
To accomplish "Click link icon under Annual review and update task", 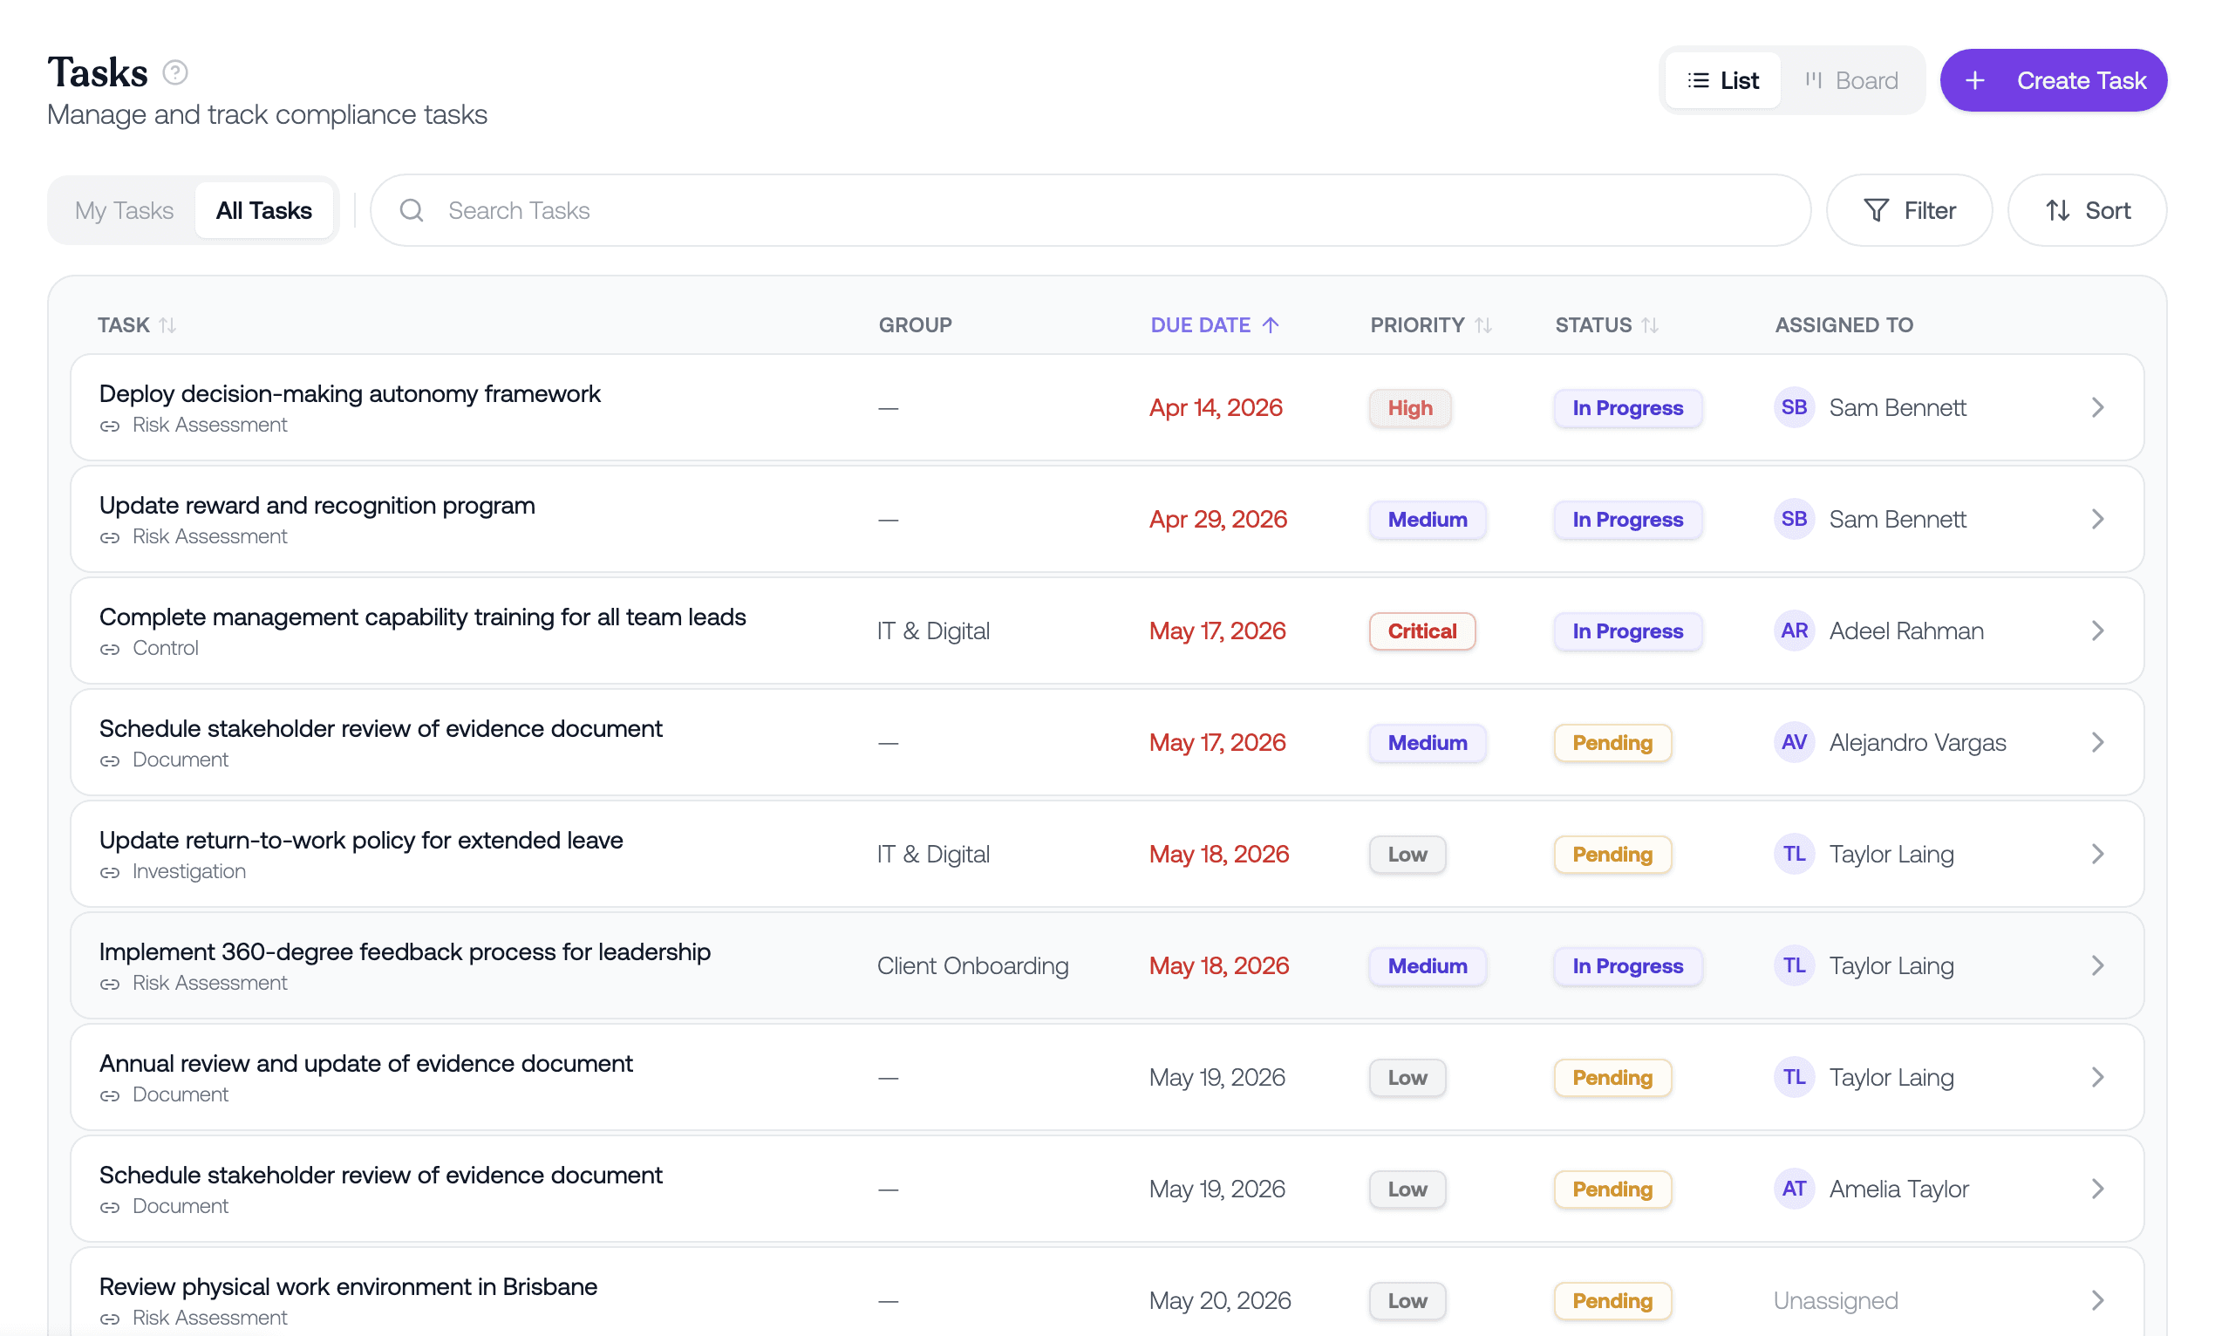I will tap(110, 1095).
